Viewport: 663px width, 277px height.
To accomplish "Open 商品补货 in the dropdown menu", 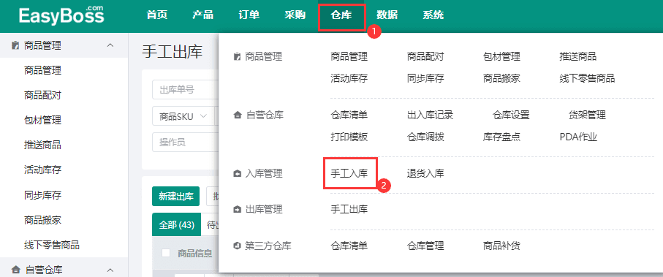I will point(501,246).
